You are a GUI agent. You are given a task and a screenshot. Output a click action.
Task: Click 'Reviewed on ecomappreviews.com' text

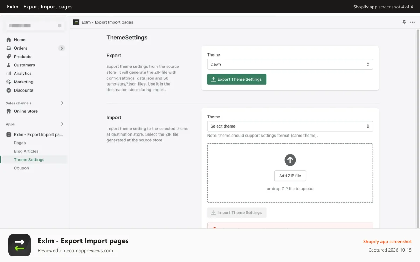[x=75, y=250]
